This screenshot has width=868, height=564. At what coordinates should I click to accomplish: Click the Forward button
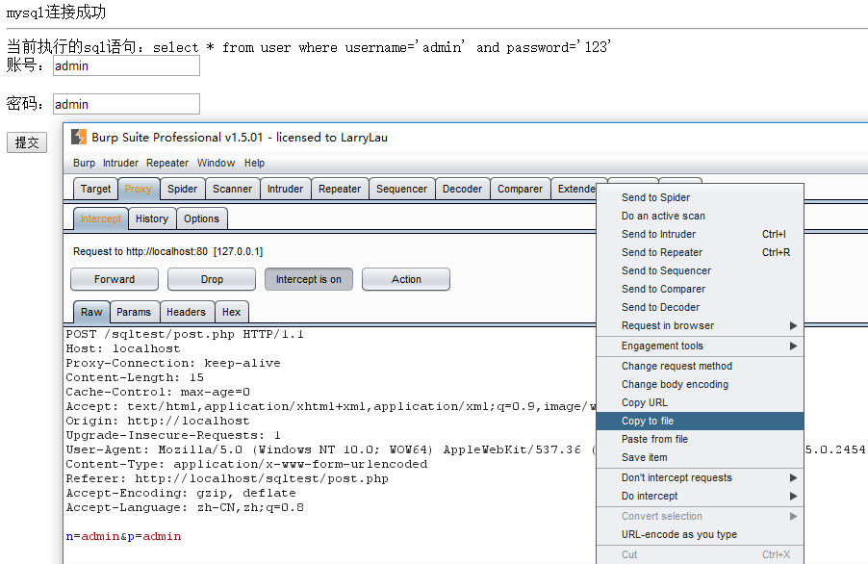click(x=115, y=279)
